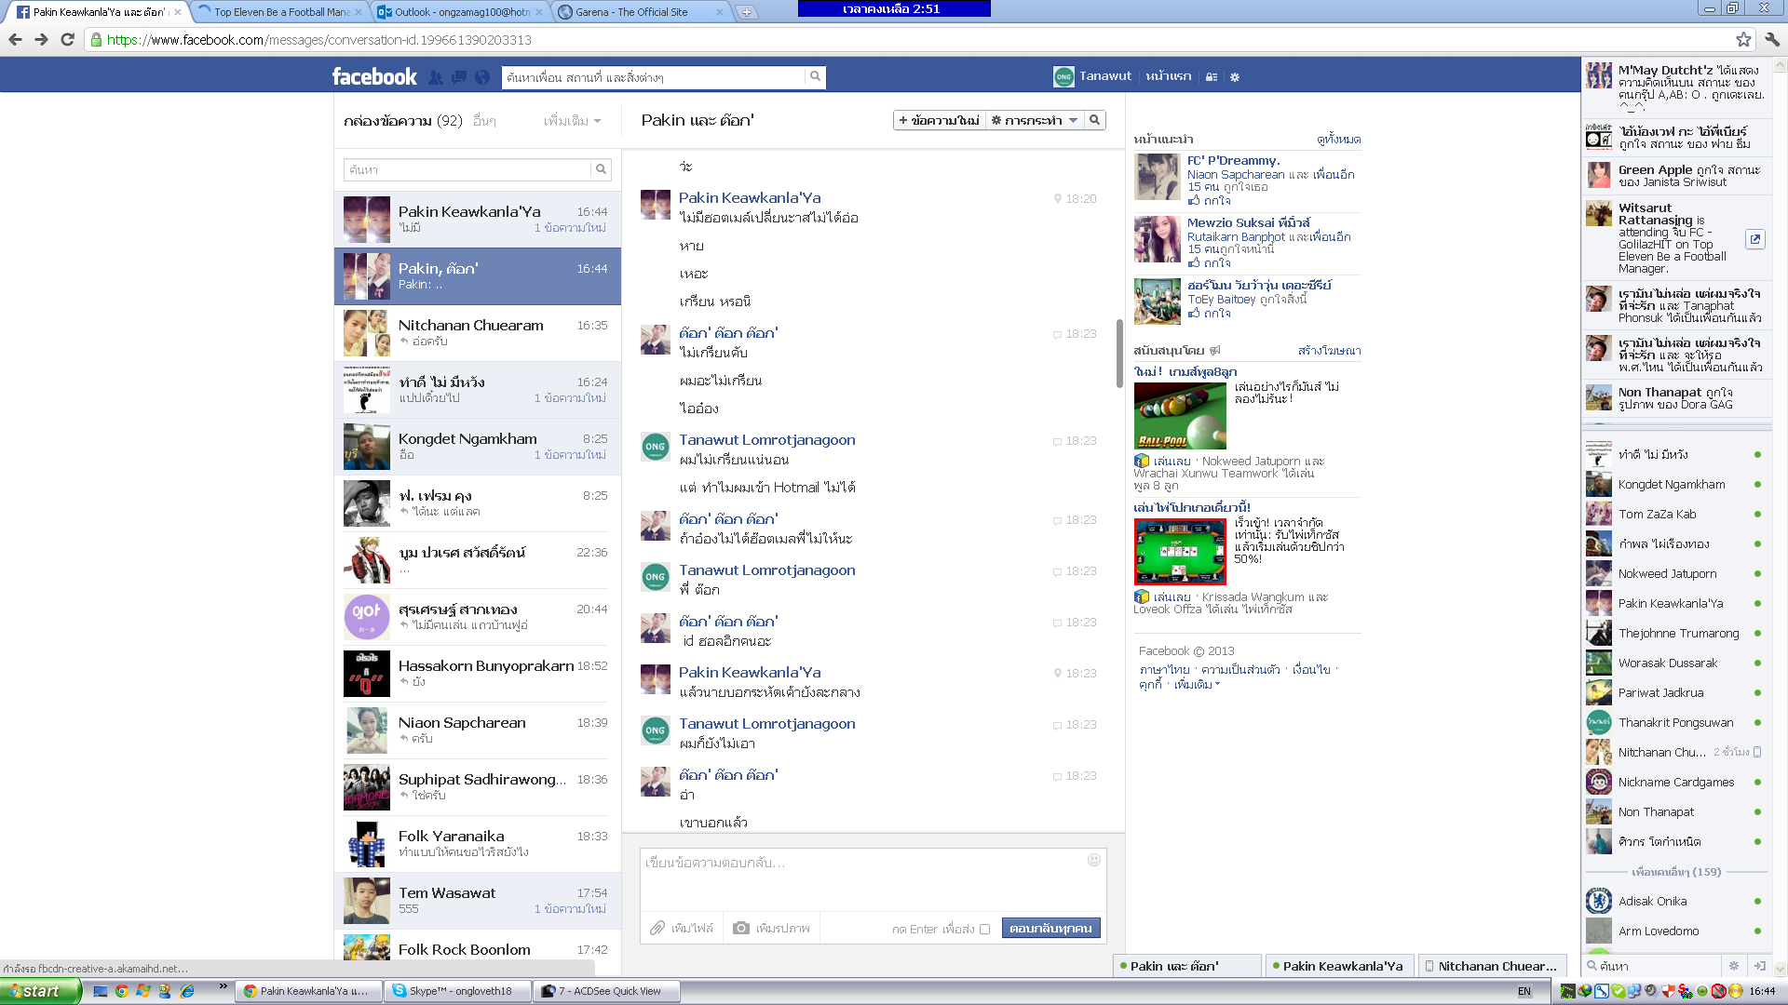Enable the press Enter to send checkbox
Viewport: 1788px width, 1005px height.
(x=984, y=929)
